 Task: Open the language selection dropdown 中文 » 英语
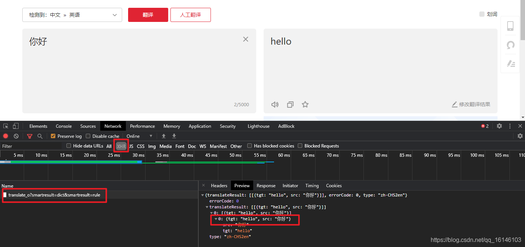click(72, 15)
